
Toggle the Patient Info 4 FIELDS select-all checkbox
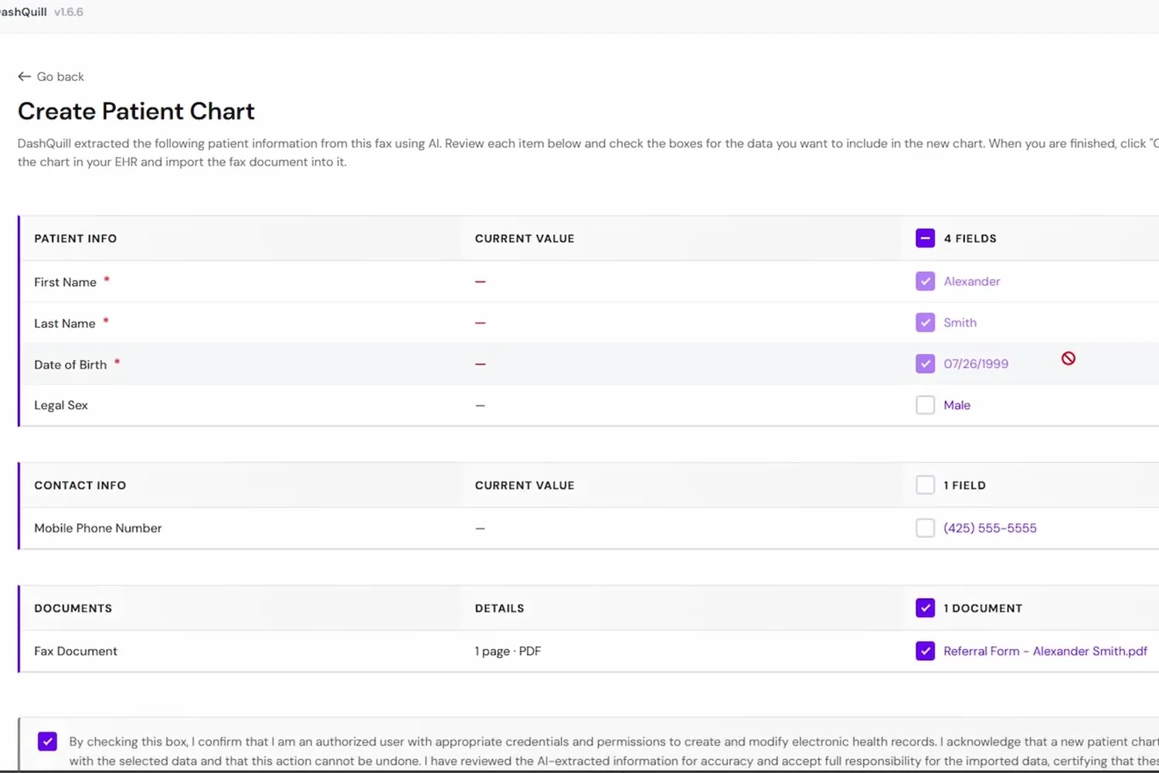[925, 238]
